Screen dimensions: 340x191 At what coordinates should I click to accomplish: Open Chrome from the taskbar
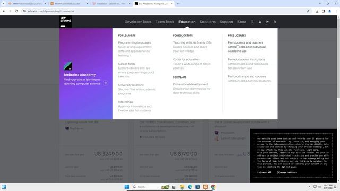213,187
